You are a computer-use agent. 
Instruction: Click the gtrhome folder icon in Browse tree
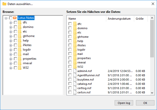(x=20, y=36)
